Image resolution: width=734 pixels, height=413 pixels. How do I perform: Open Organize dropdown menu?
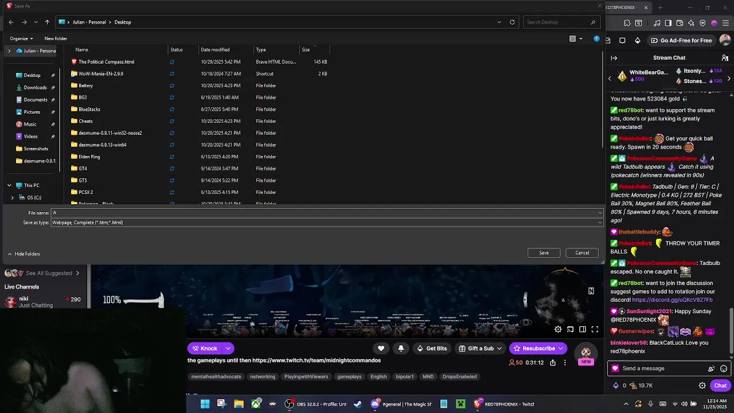[21, 38]
